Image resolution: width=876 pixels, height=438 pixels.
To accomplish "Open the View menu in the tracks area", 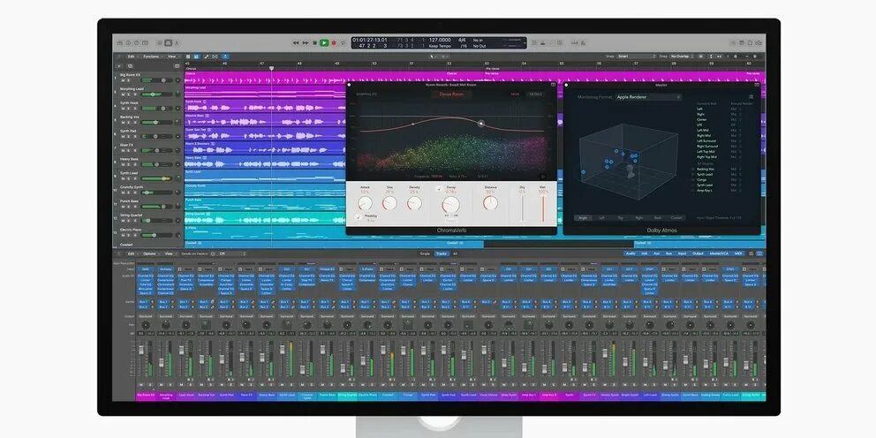I will 171,57.
